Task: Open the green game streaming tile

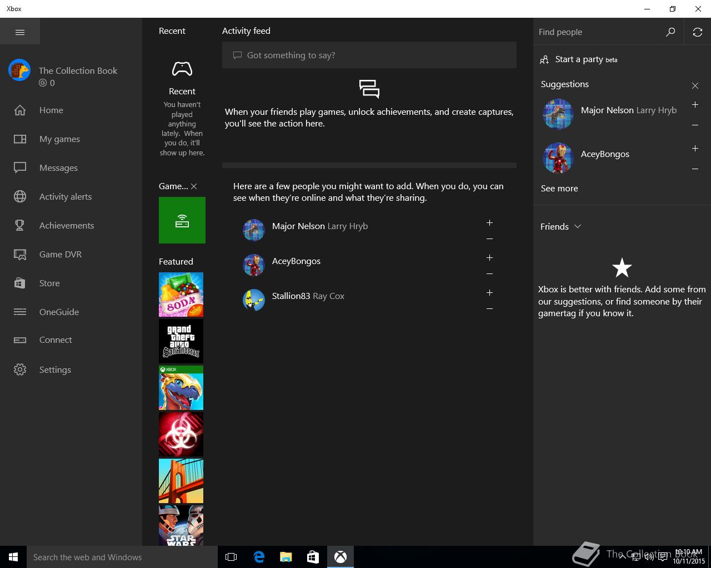Action: coord(182,220)
